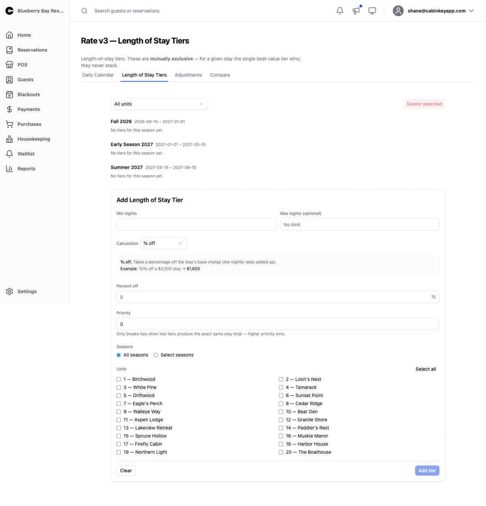Image resolution: width=486 pixels, height=506 pixels.
Task: Click the Add tier button
Action: [x=427, y=470]
